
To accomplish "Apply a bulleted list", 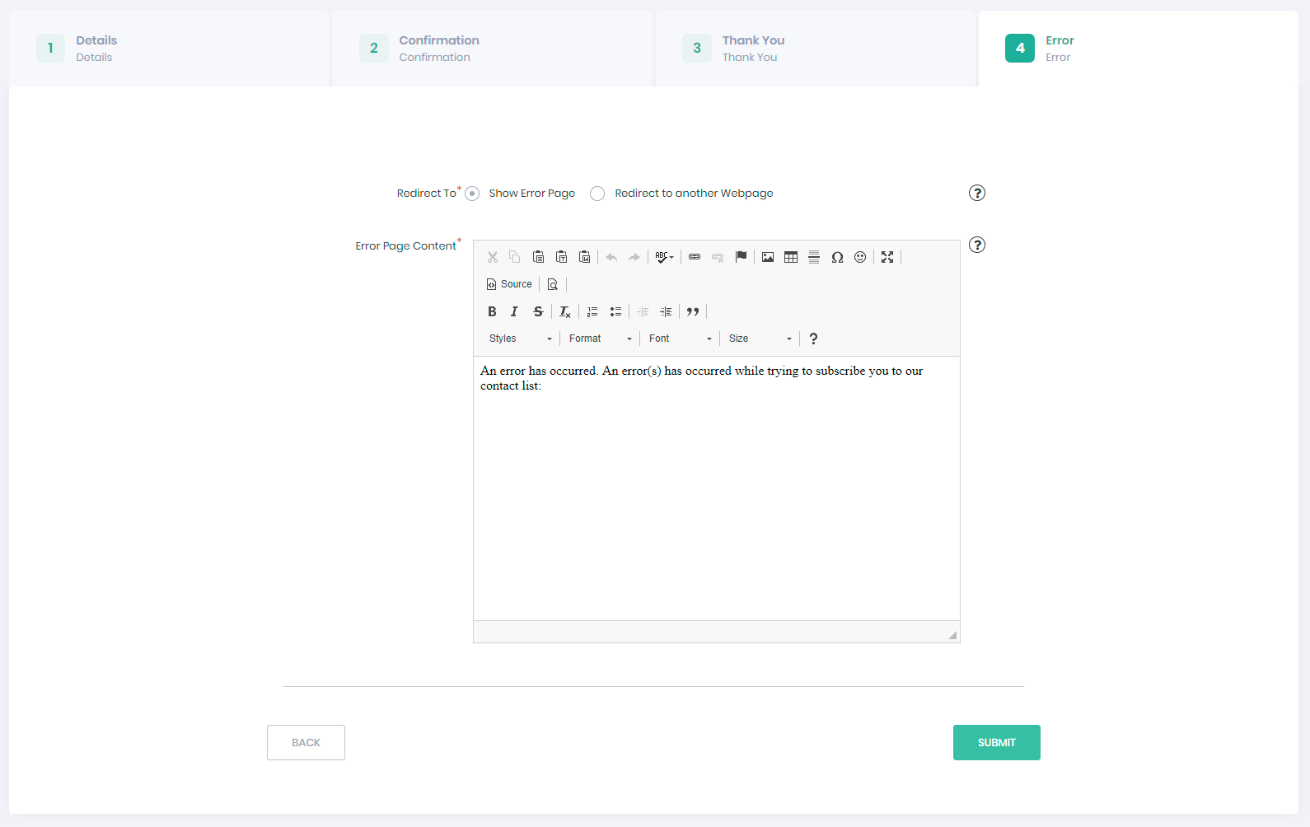I will [x=615, y=311].
